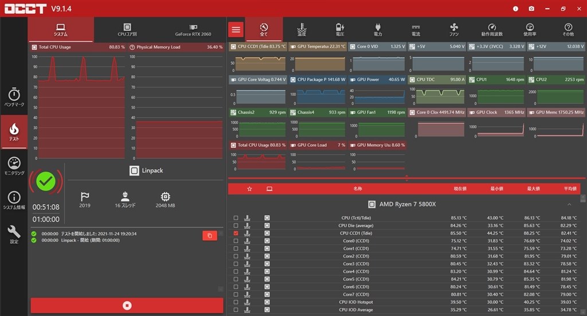Click icon beside AMD Ryzen 7 5800X
587x316 pixels.
[x=371, y=204]
